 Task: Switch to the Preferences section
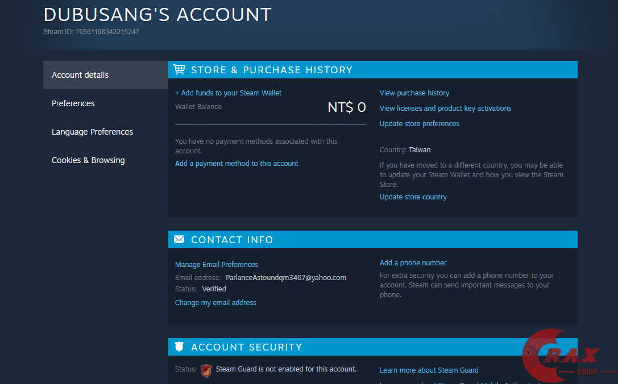[73, 103]
